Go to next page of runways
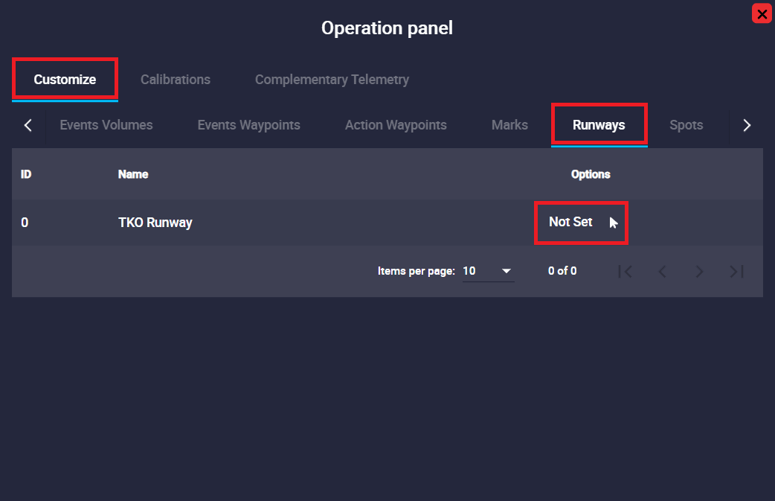 699,272
